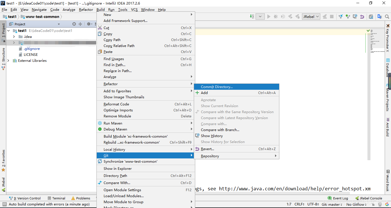Select Synchronize 'www-test-common' entry

146,162
